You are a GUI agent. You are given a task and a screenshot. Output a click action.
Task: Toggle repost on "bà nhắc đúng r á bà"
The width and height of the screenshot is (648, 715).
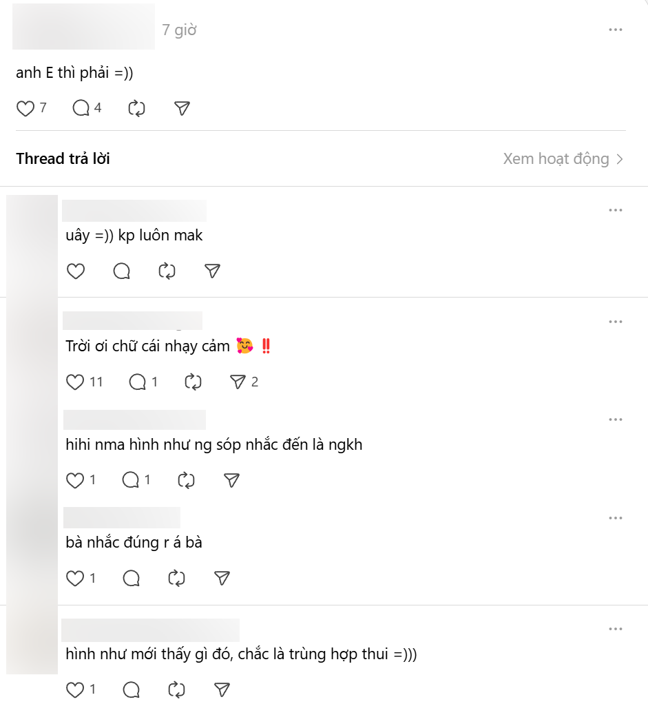coord(176,579)
